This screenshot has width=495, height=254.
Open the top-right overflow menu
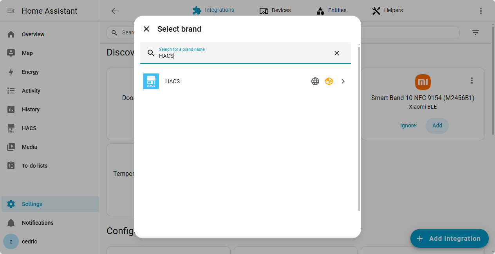[x=481, y=11]
